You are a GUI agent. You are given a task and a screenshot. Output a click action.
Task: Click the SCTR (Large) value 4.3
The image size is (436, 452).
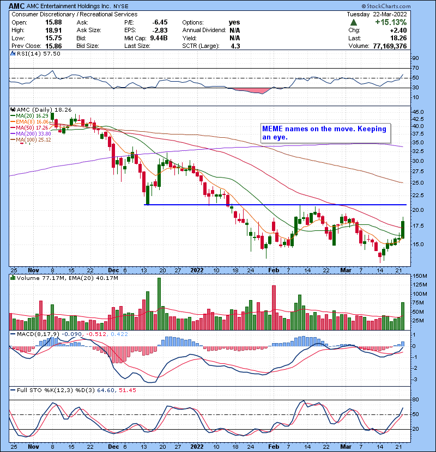(x=235, y=46)
